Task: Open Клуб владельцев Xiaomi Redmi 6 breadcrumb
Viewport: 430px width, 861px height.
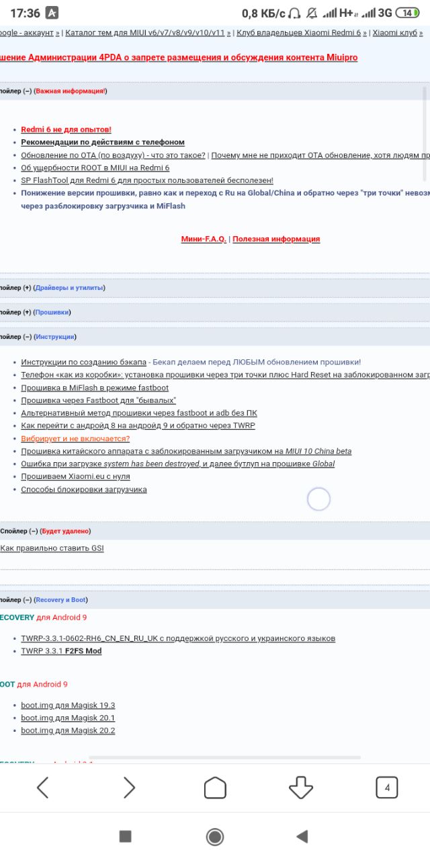Action: click(298, 32)
